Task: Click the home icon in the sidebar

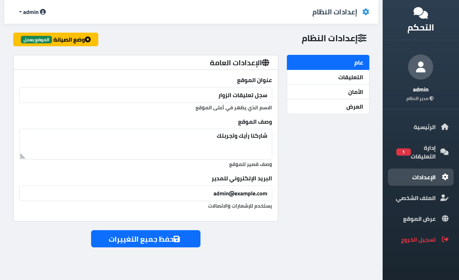Action: (445, 127)
